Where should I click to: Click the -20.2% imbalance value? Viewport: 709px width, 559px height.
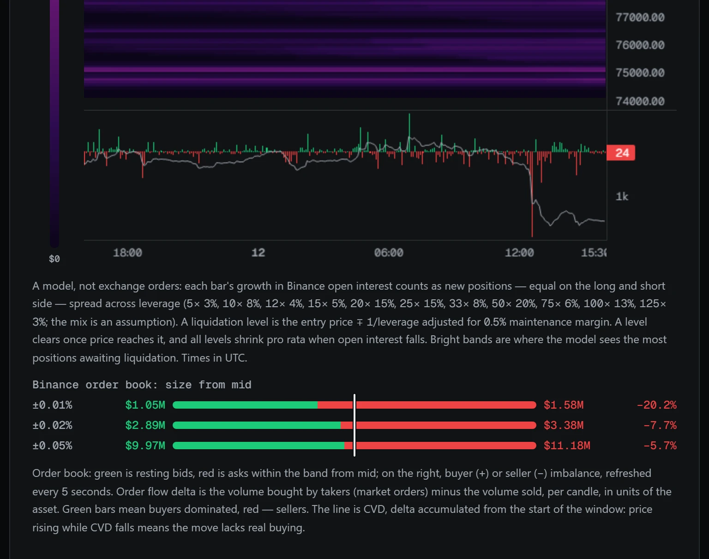point(656,405)
